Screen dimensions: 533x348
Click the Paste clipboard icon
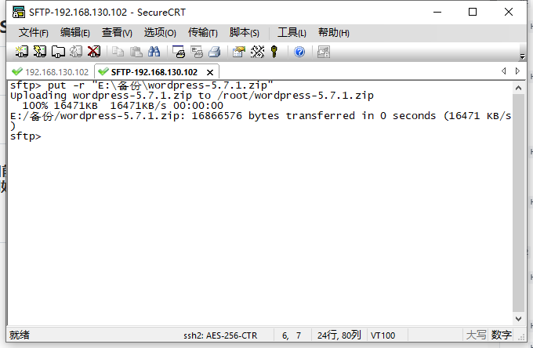(136, 52)
